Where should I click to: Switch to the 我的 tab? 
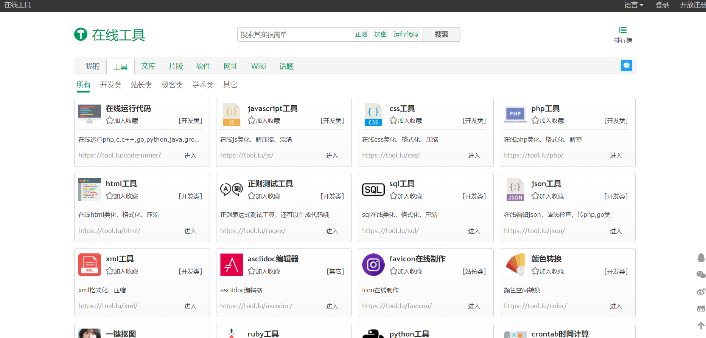pos(92,66)
